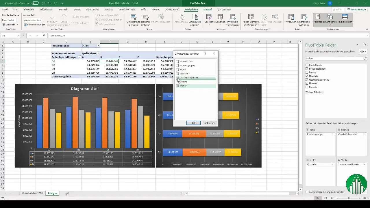Toggle Automatisches Speichern switch
Image resolution: width=370 pixels, height=208 pixels.
pyautogui.click(x=35, y=3)
